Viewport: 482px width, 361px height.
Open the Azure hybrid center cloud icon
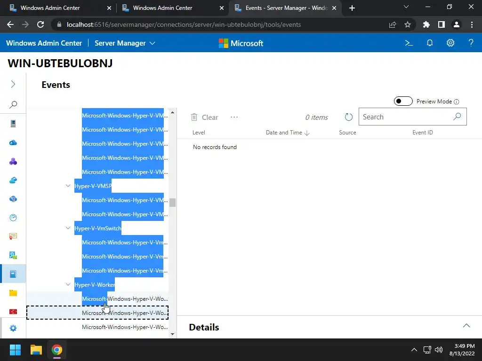(x=13, y=142)
